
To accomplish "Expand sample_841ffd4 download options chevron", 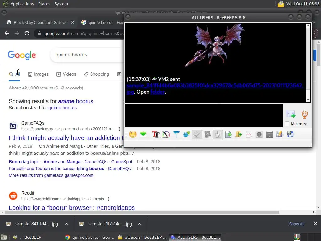I will [x=67, y=224].
